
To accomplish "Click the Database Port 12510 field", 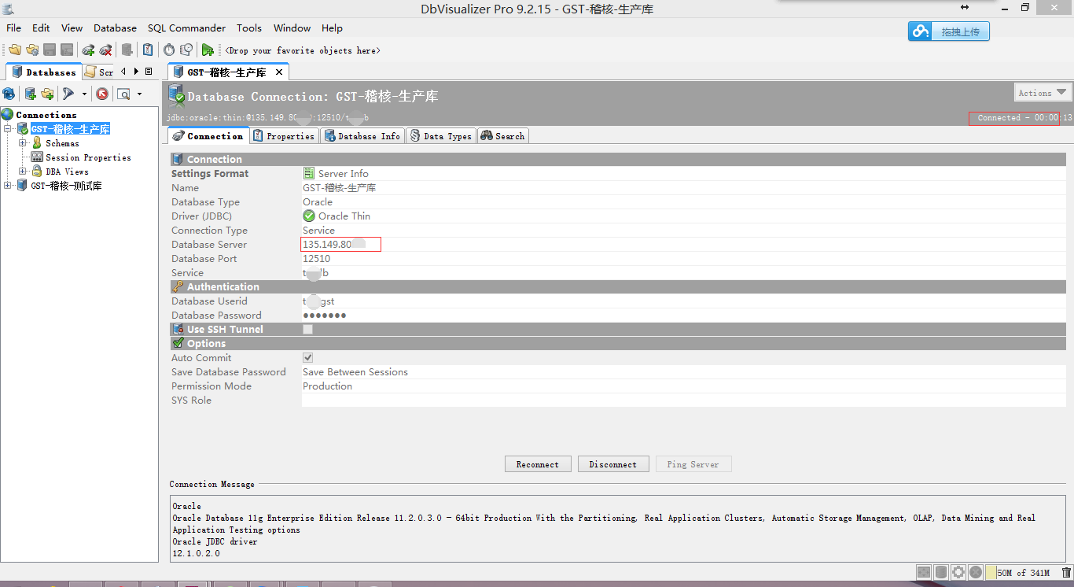I will [683, 259].
